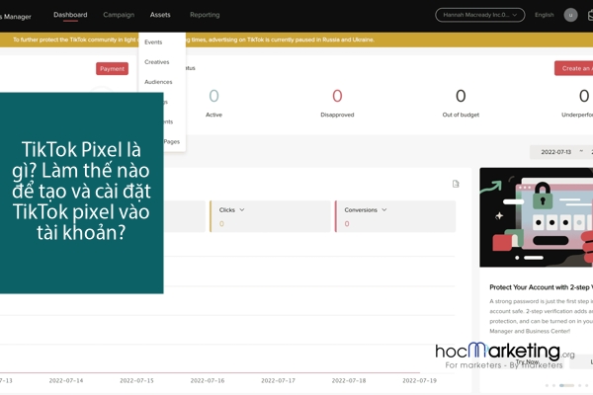The height and width of the screenshot is (395, 593).
Task: Click the red Payment button
Action: 112,68
